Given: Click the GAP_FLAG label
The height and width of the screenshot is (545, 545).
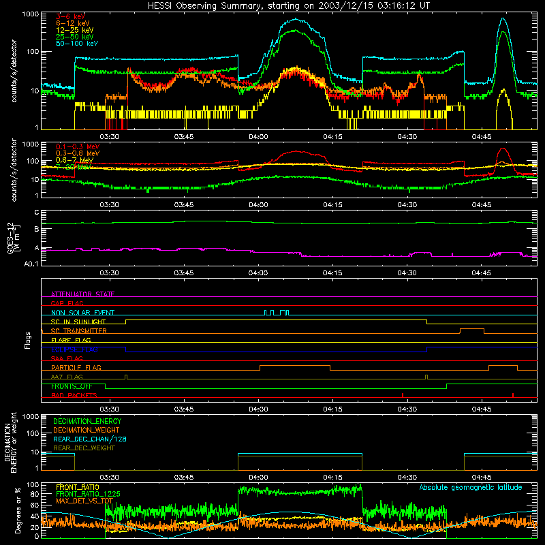Looking at the screenshot, I should pyautogui.click(x=67, y=303).
